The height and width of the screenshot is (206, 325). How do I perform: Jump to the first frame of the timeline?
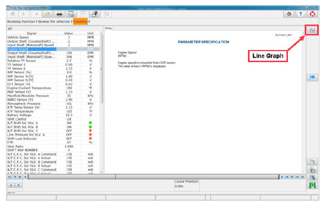[9, 177]
